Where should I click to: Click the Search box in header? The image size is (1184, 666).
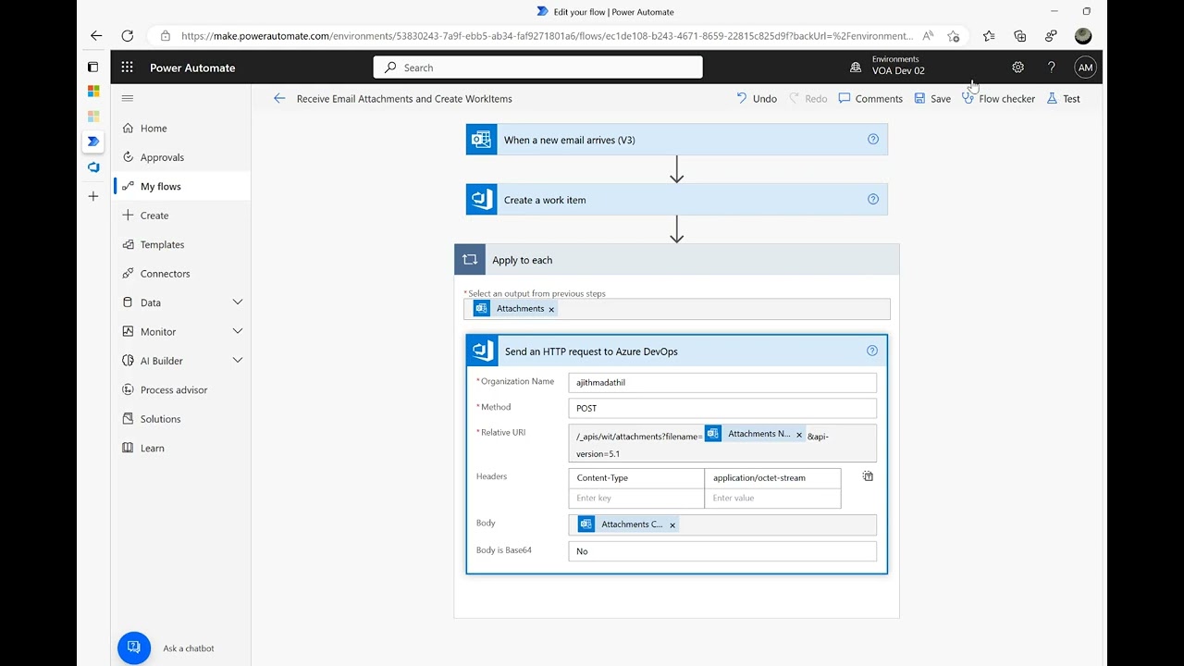(537, 68)
